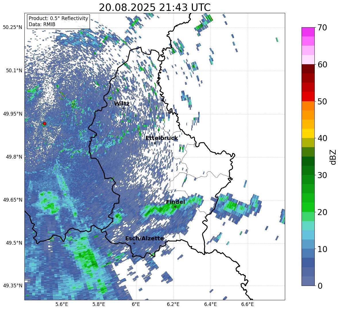Click the Ettelbruck location cross marker
This screenshot has width=340, height=310.
point(155,143)
